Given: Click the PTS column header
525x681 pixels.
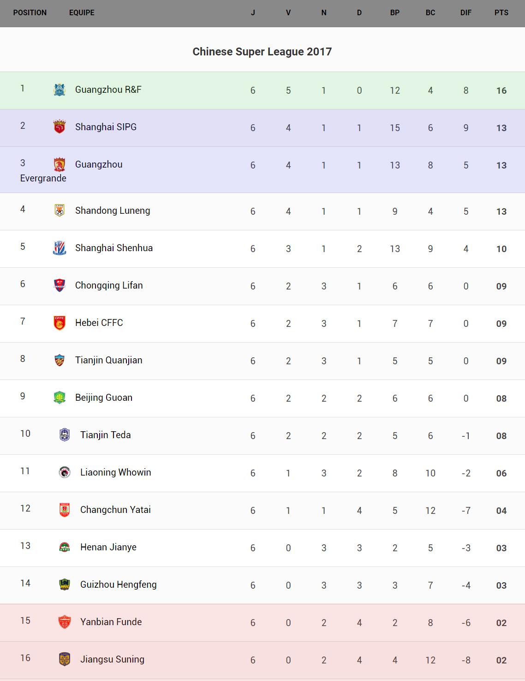Looking at the screenshot, I should 501,13.
